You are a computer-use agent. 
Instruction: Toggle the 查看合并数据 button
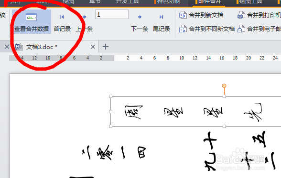(32, 21)
